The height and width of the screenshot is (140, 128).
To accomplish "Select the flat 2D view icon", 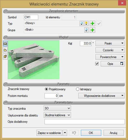I will [x=5, y=50].
